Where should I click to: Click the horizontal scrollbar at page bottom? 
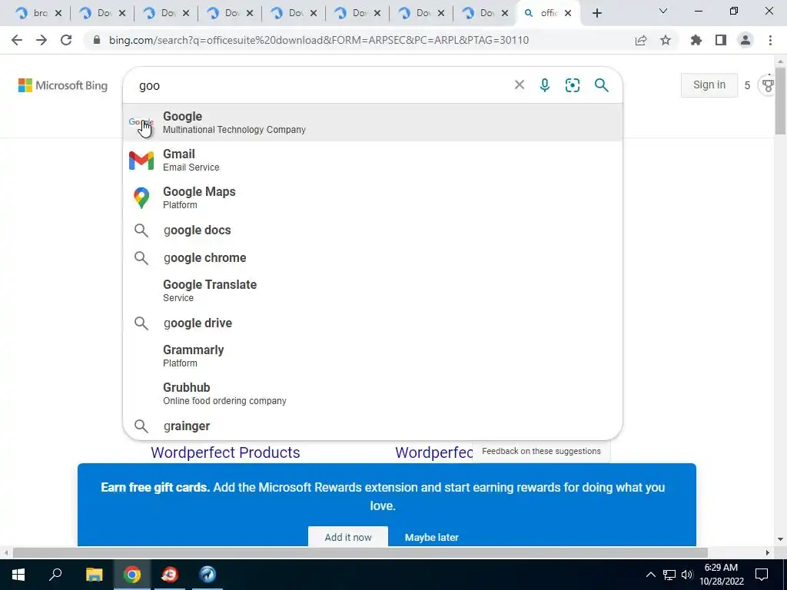pos(360,553)
